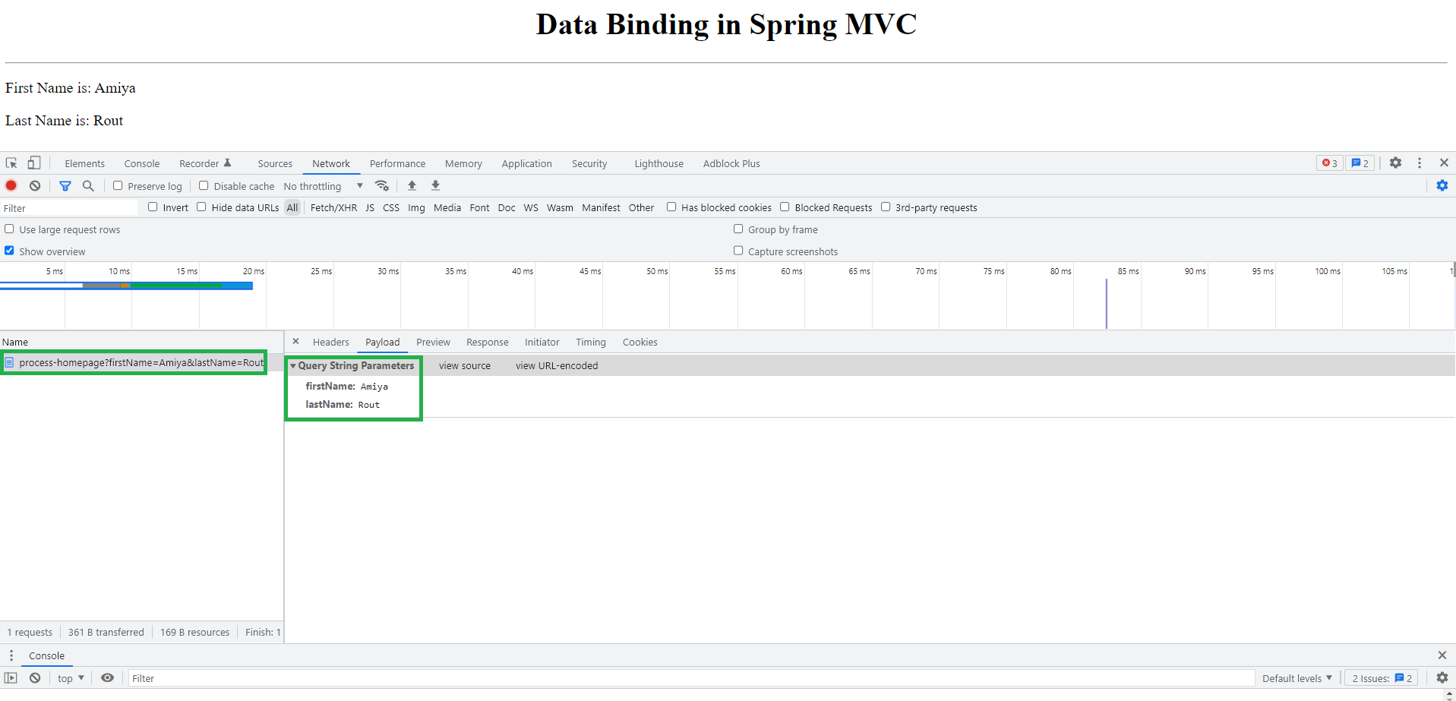Image resolution: width=1456 pixels, height=701 pixels.
Task: Open DevTools settings gear
Action: pos(1395,163)
